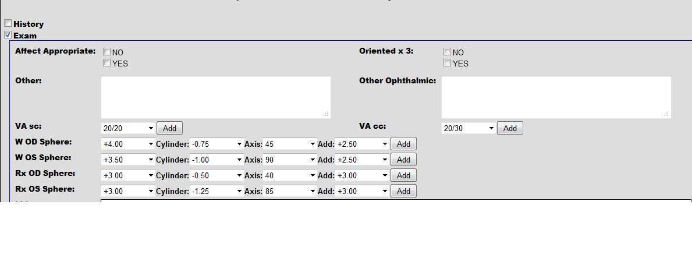Click the Add button next to VA sc

[169, 128]
